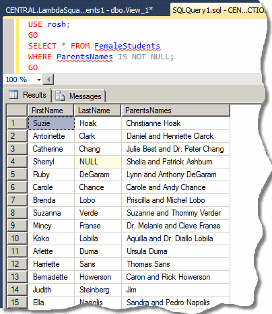Click the Suzanna cell
Screen dimensions: 272x314
tap(51, 213)
